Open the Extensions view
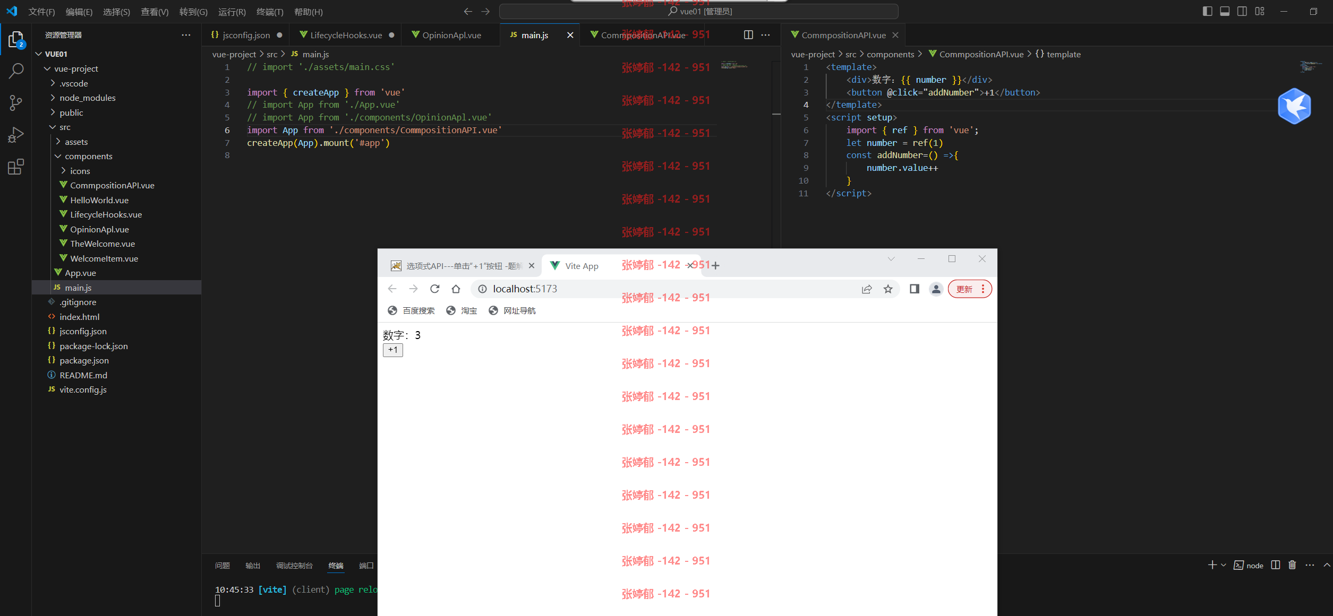This screenshot has width=1333, height=616. (16, 167)
